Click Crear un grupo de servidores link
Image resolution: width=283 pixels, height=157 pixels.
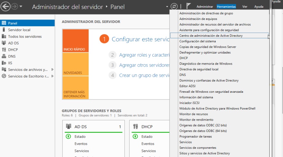[x=144, y=75]
